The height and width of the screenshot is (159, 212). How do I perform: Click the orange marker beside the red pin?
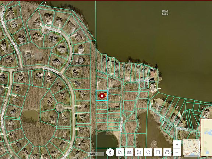pyautogui.click(x=106, y=95)
